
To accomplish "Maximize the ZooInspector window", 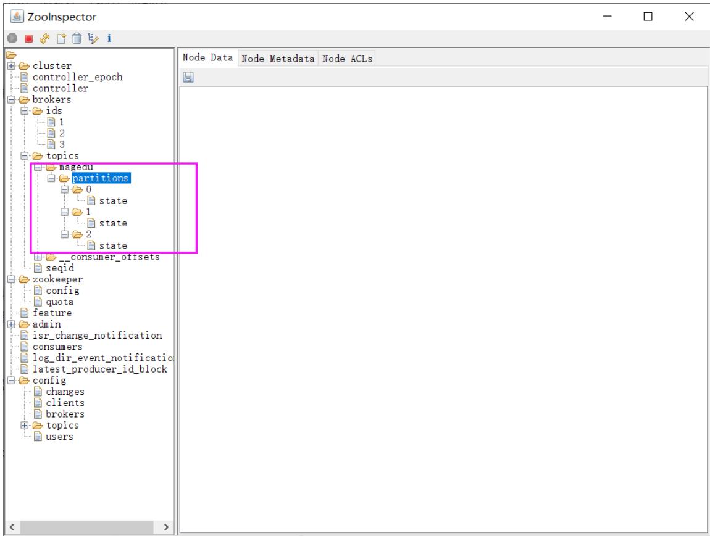I will [648, 17].
